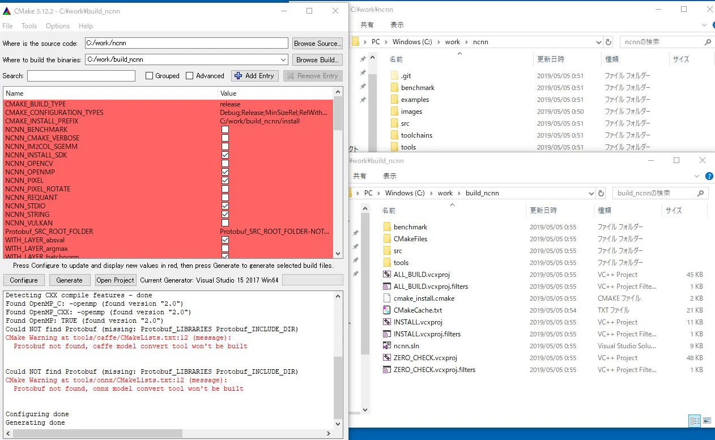Click Generate button
Screen dimensions: 715x440
[x=70, y=280]
